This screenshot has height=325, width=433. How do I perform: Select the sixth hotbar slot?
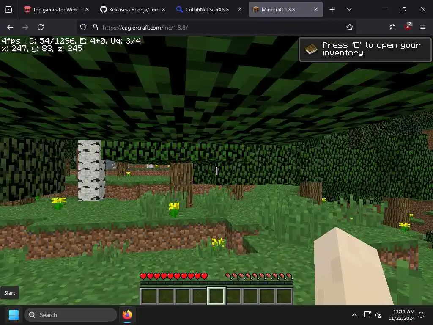pos(233,296)
